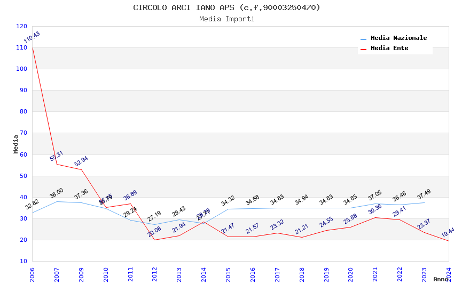Screen dimensions: 454x293
Task: Click the 2015 year axis label
Action: [228, 274]
